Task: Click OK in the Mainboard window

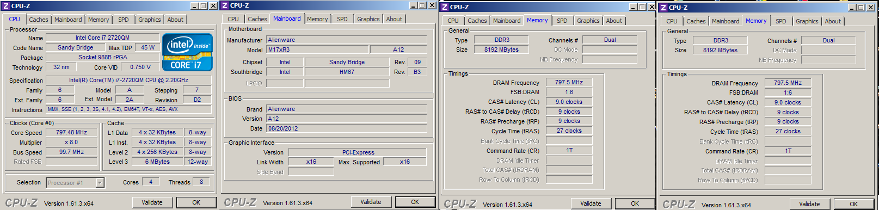Action: point(415,202)
